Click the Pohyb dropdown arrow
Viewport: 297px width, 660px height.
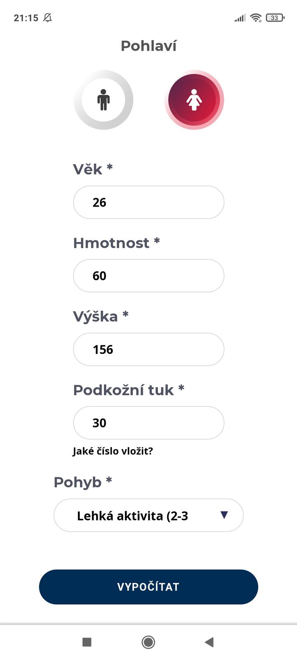[224, 515]
